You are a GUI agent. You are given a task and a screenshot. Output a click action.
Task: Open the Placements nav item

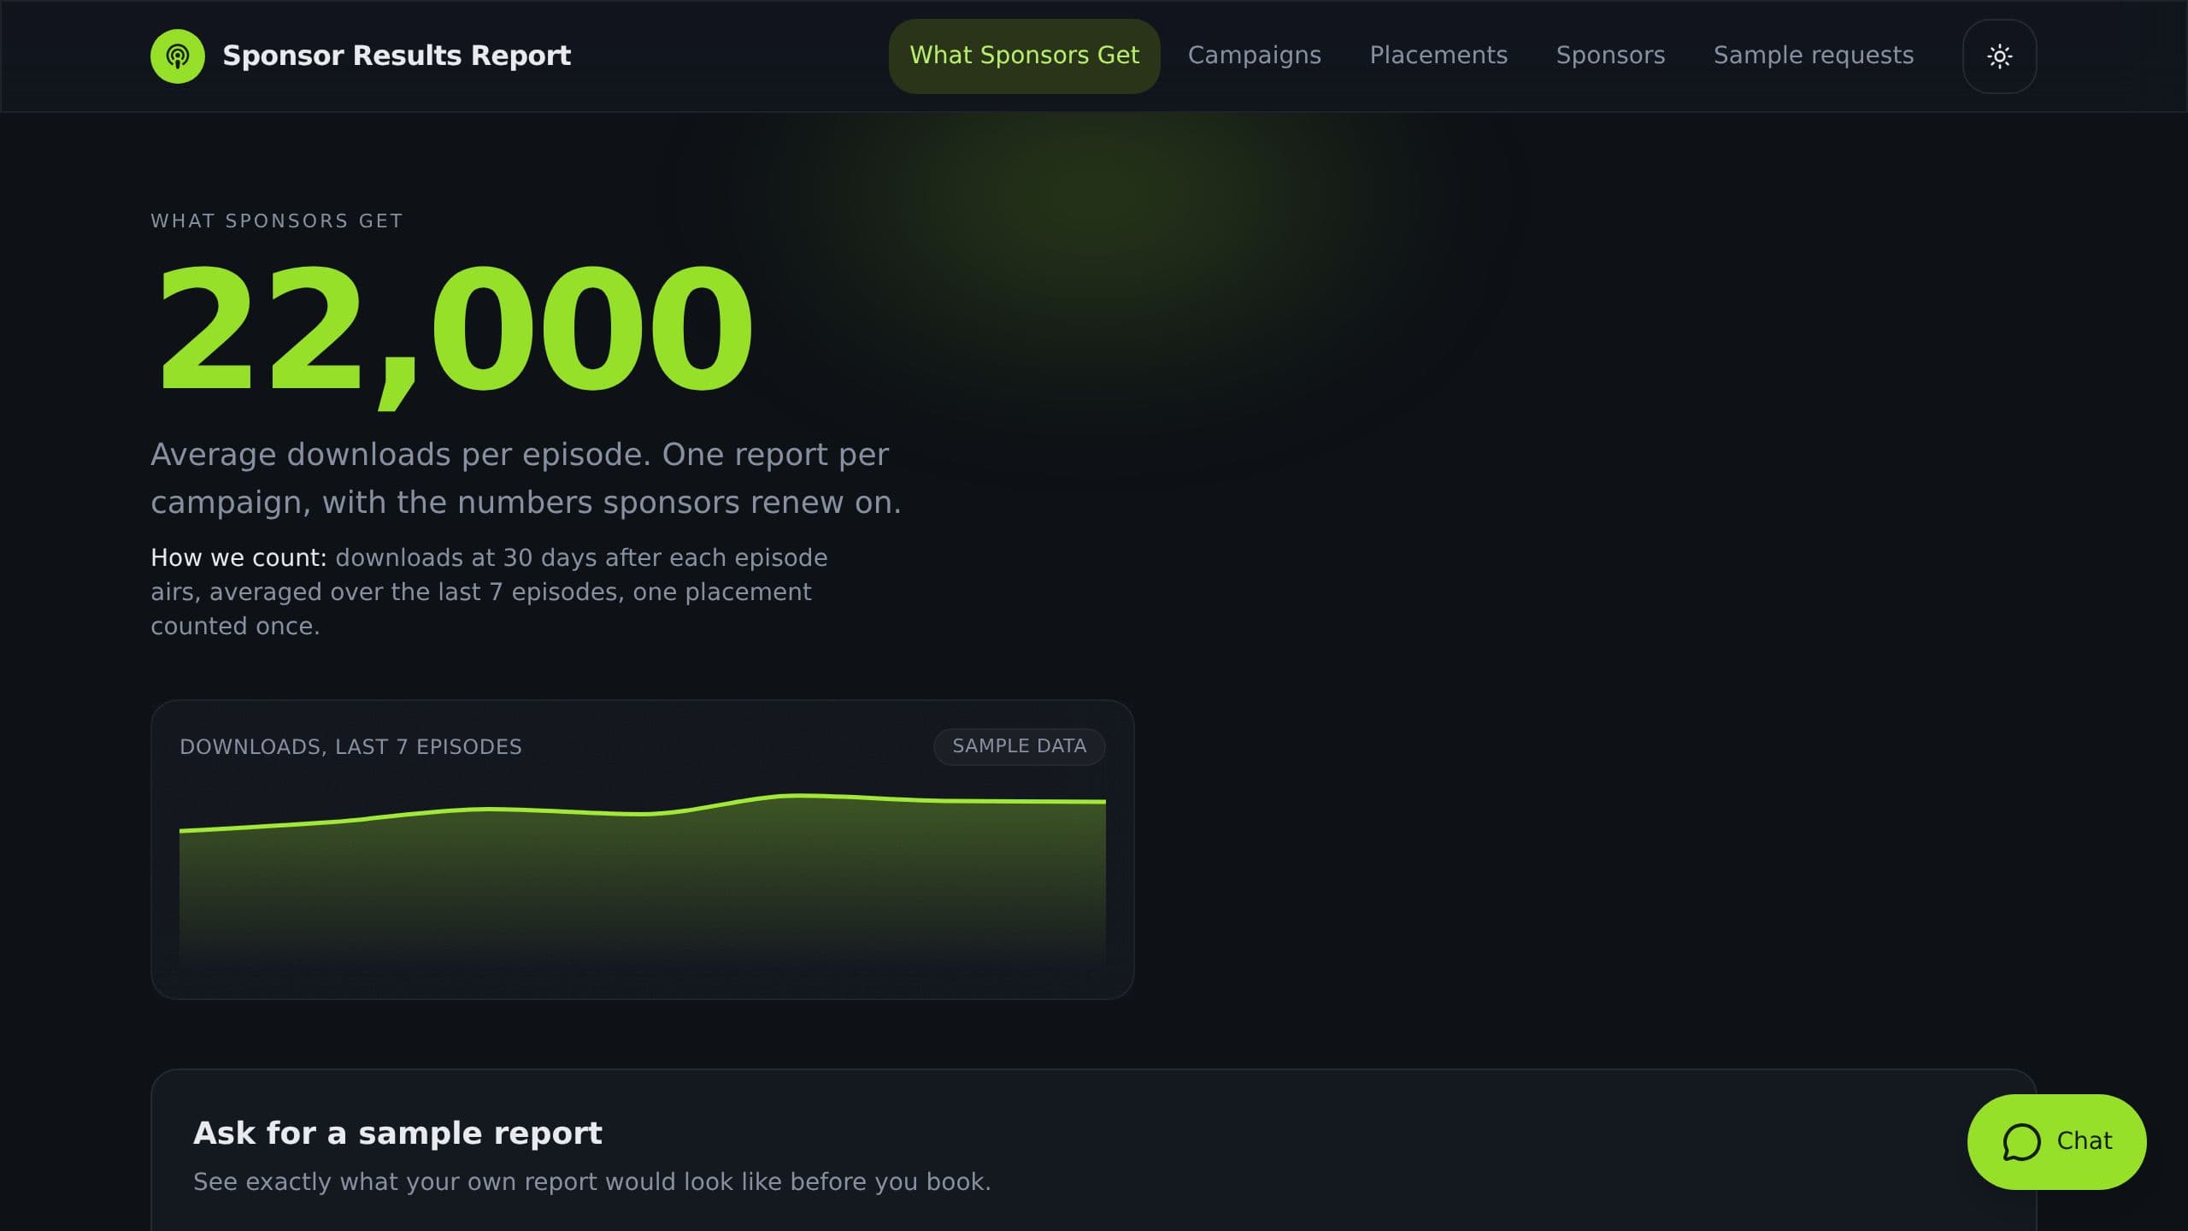(x=1438, y=56)
